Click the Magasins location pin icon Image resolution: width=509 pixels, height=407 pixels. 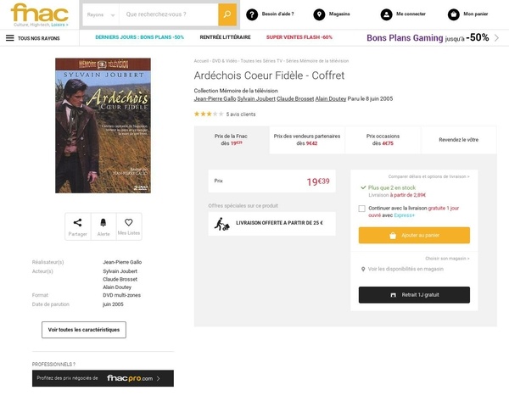[318, 14]
